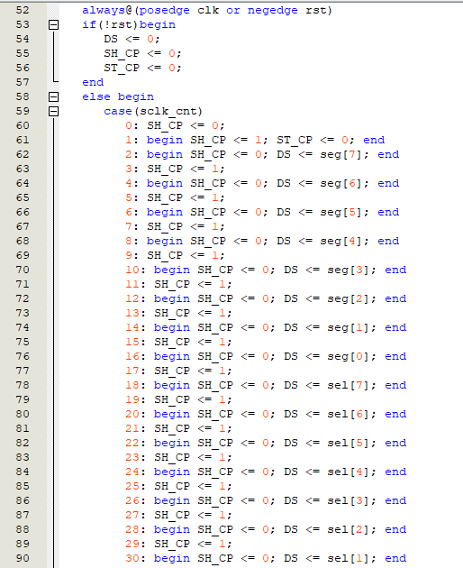Click line number 52 in margin

tap(23, 10)
